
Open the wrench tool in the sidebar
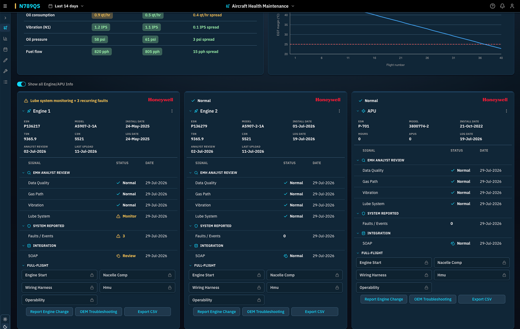(5, 71)
